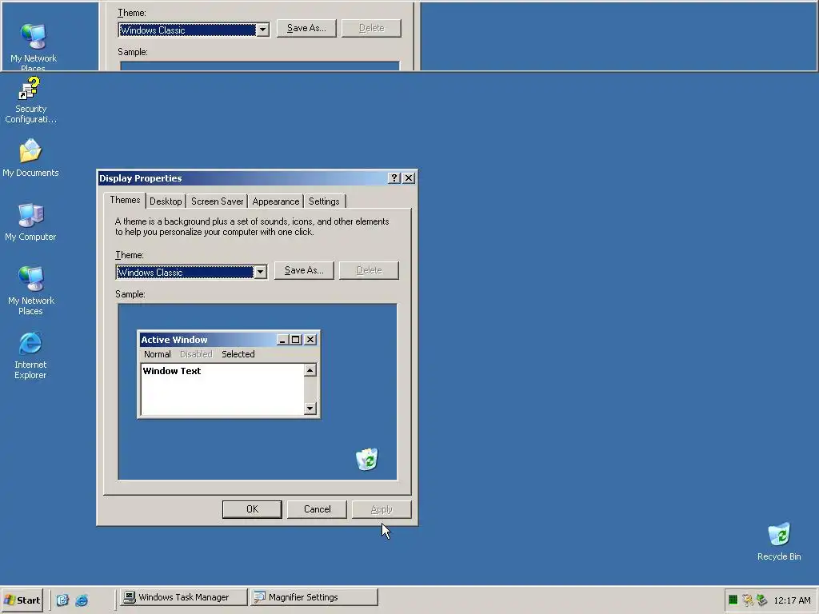Switch to the Themes tab
Screen dimensions: 819x614
125,200
